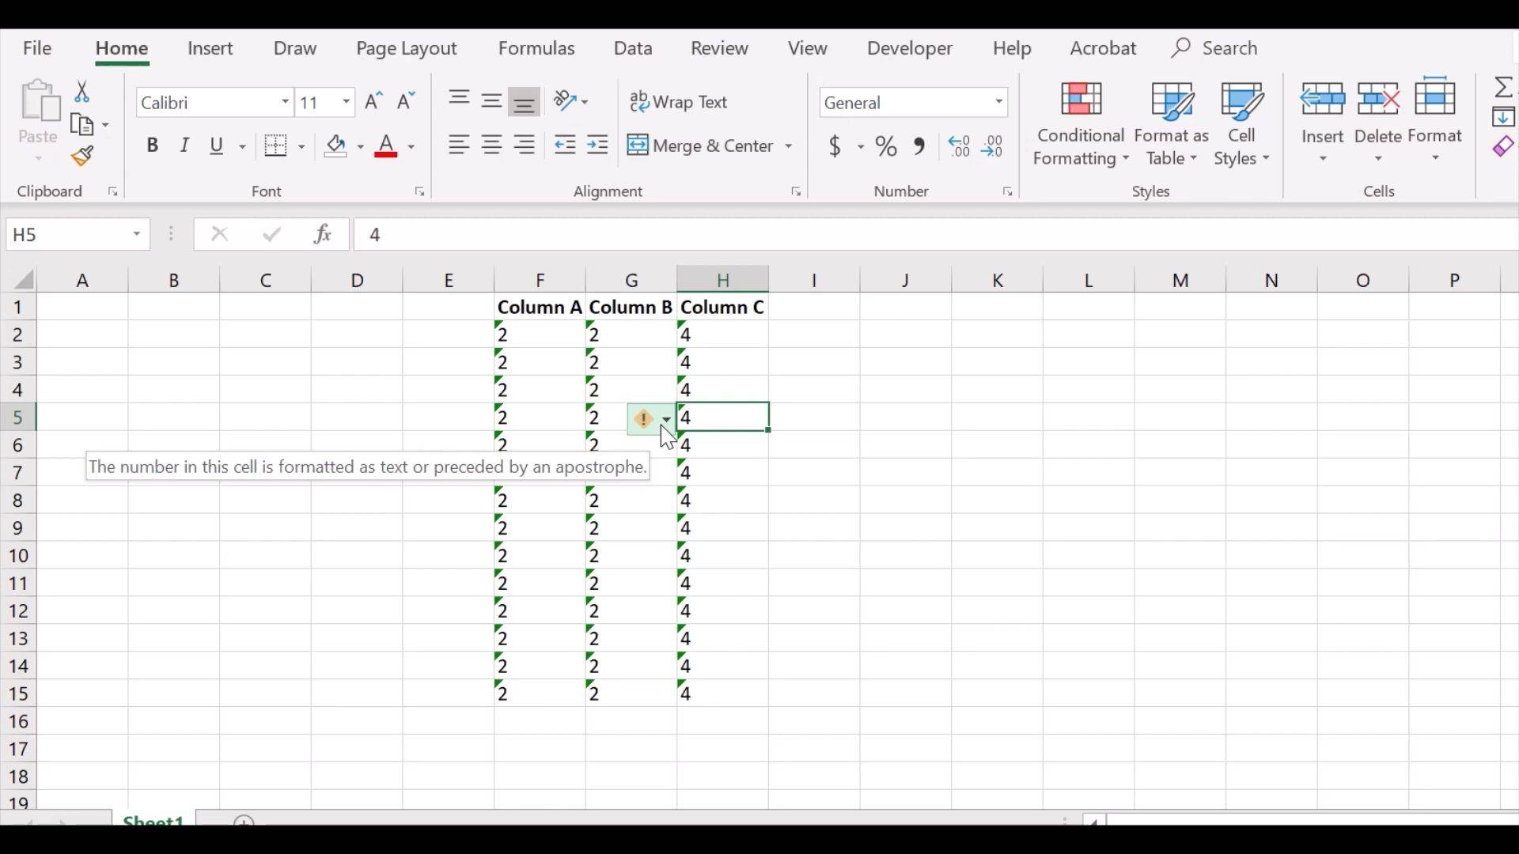Apply the red font color swatch
The image size is (1519, 854).
coord(386,146)
